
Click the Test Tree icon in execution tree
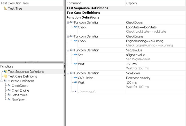pos(5,8)
